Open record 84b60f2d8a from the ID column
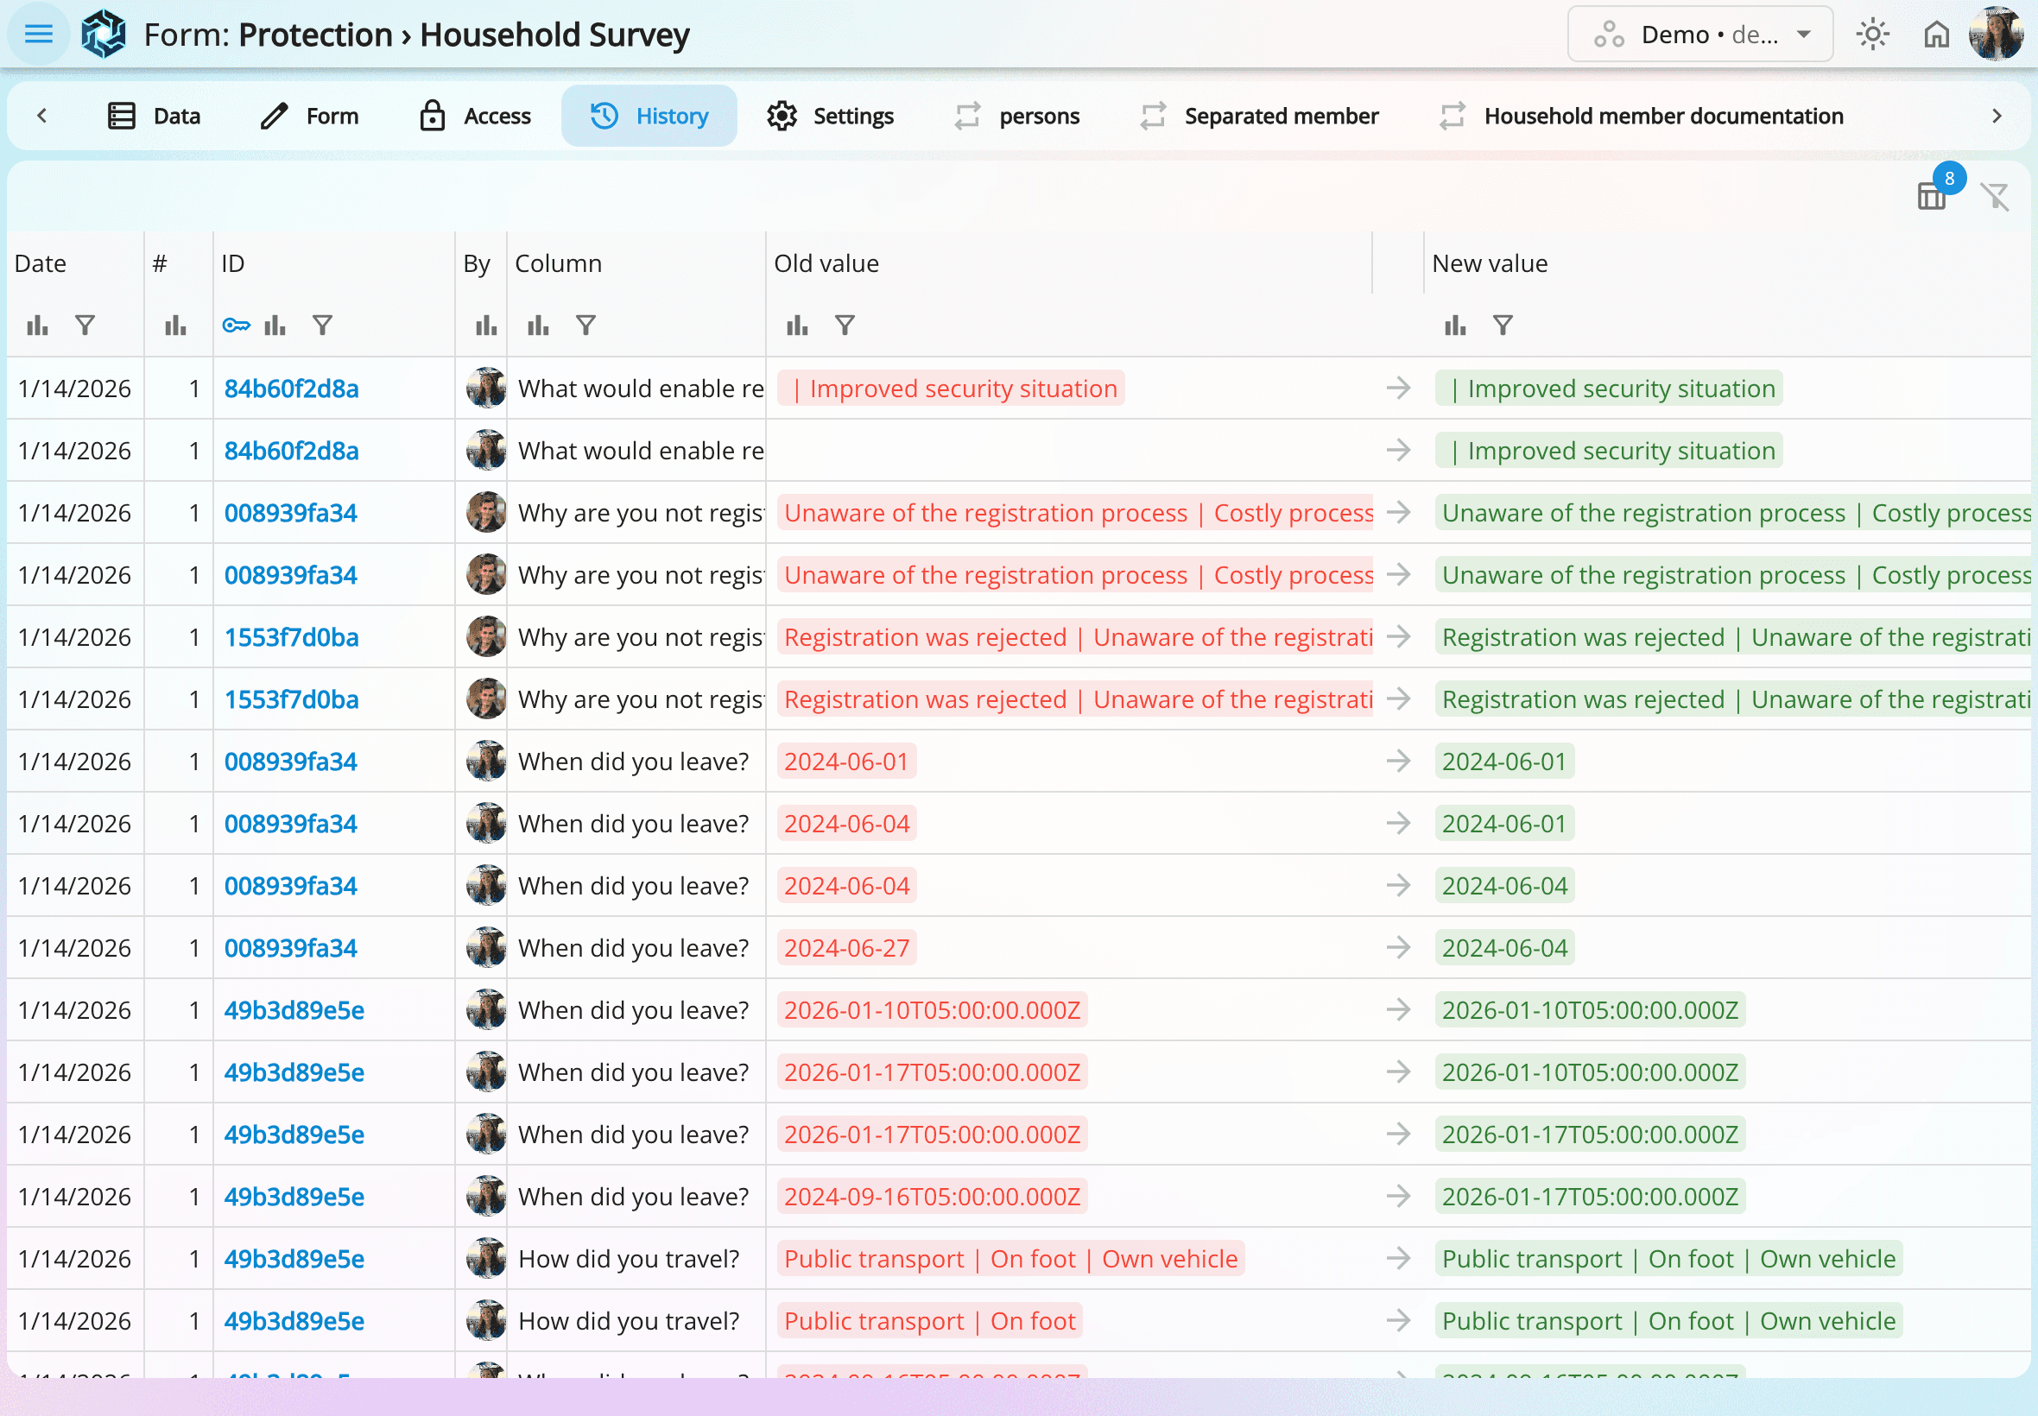 pyautogui.click(x=291, y=388)
